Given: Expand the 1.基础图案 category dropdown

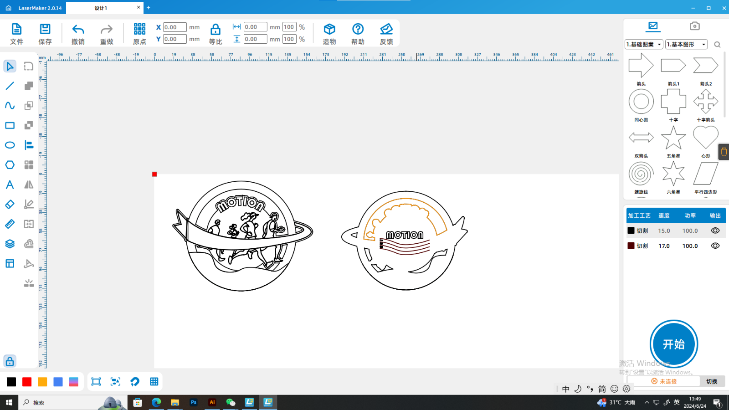Looking at the screenshot, I should pos(644,44).
